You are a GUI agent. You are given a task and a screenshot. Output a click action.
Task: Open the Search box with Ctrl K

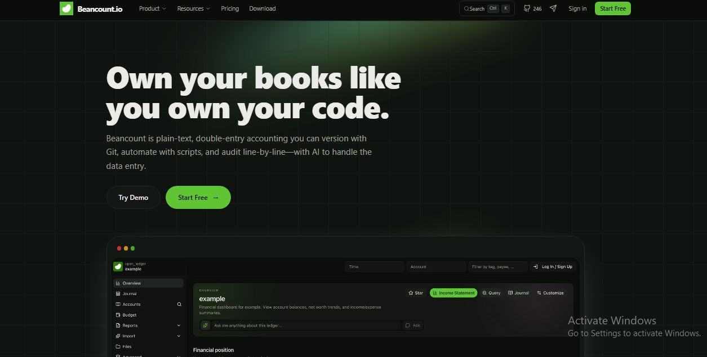point(487,8)
